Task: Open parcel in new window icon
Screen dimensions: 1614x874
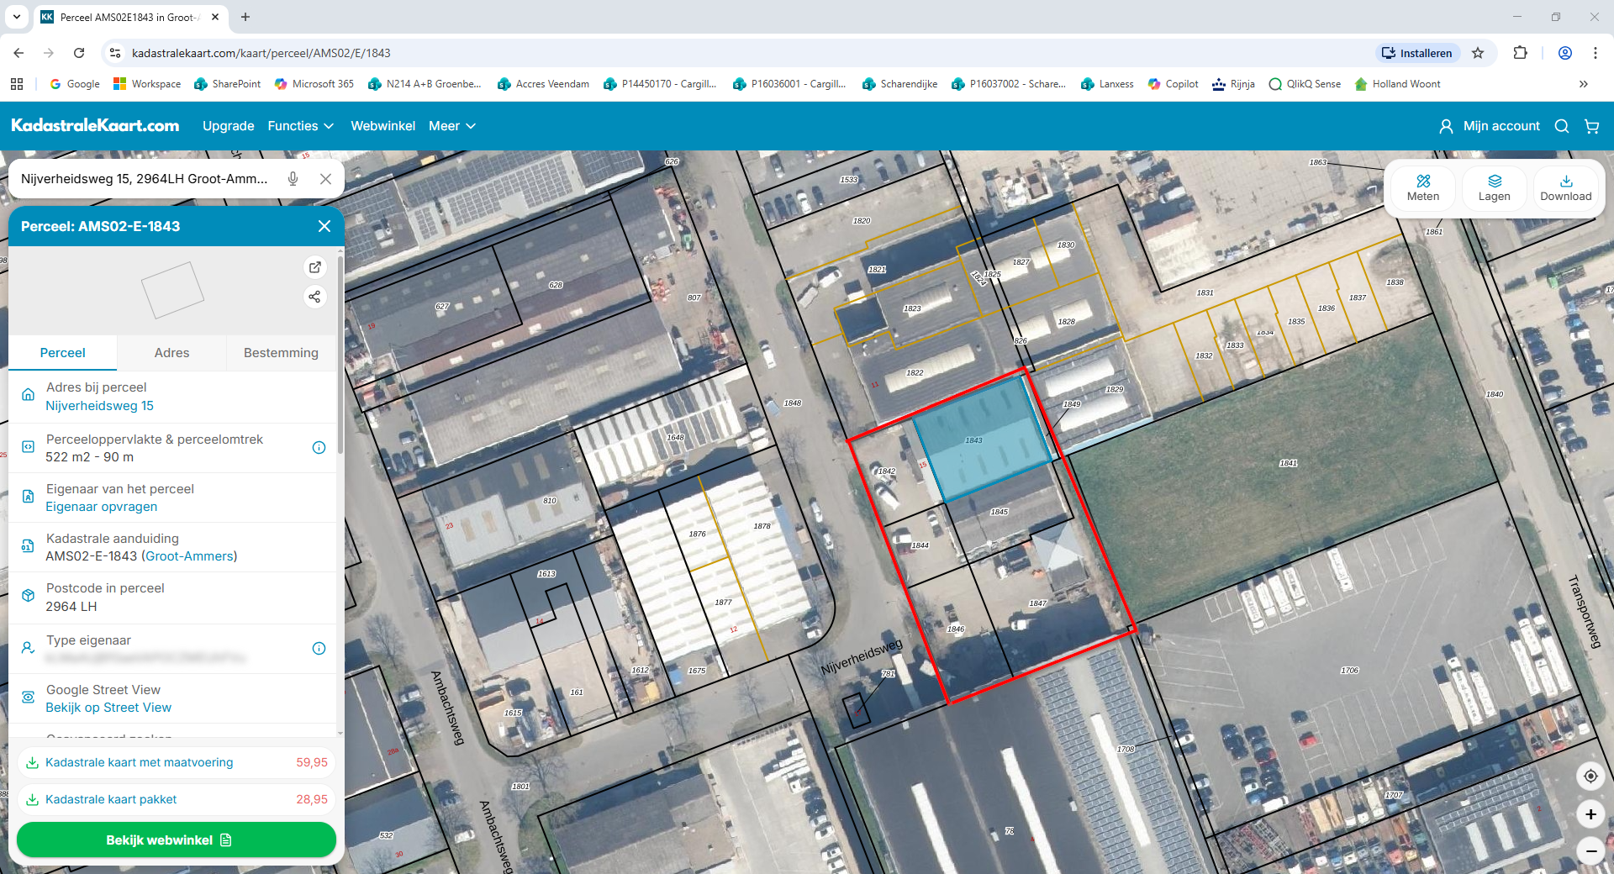Action: click(314, 267)
